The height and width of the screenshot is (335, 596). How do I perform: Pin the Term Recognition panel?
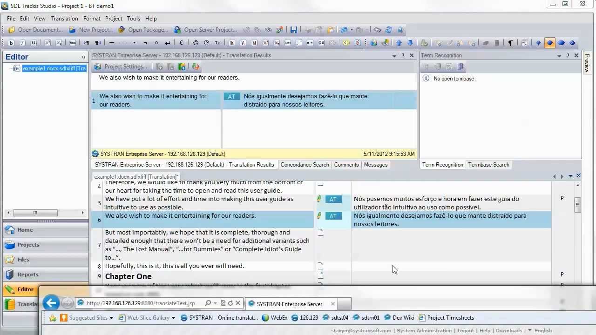click(568, 55)
